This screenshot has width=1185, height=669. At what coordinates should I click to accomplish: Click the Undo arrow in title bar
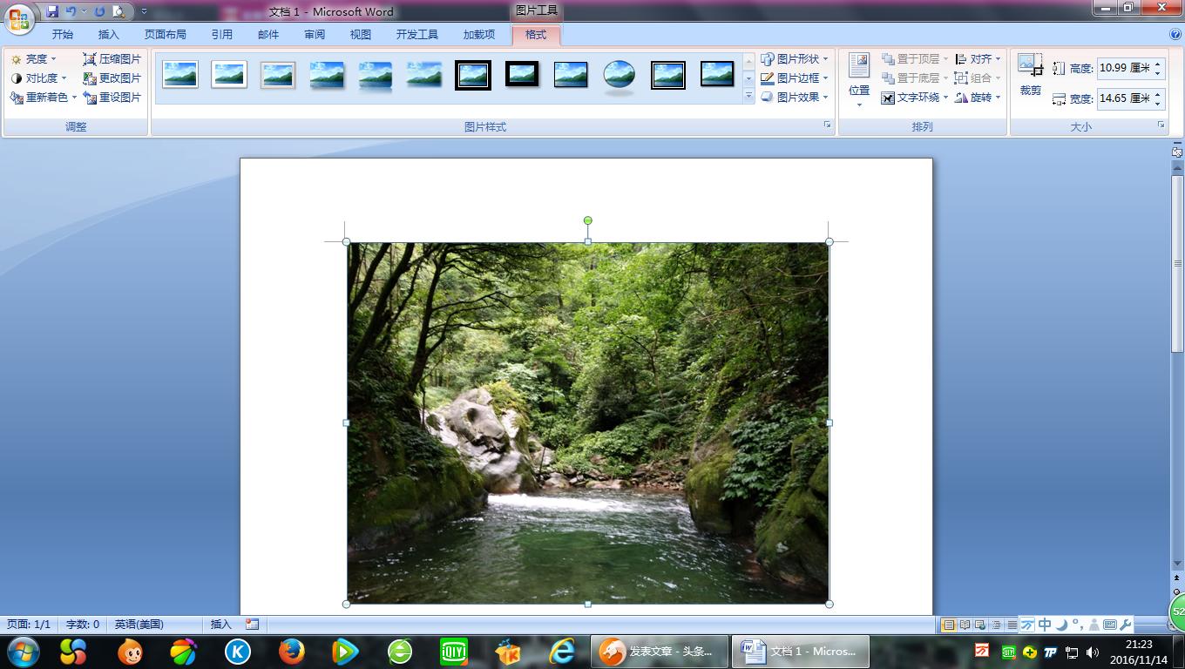pos(71,11)
